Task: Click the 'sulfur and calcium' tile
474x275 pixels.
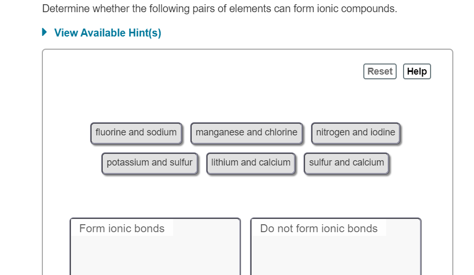Action: 346,163
